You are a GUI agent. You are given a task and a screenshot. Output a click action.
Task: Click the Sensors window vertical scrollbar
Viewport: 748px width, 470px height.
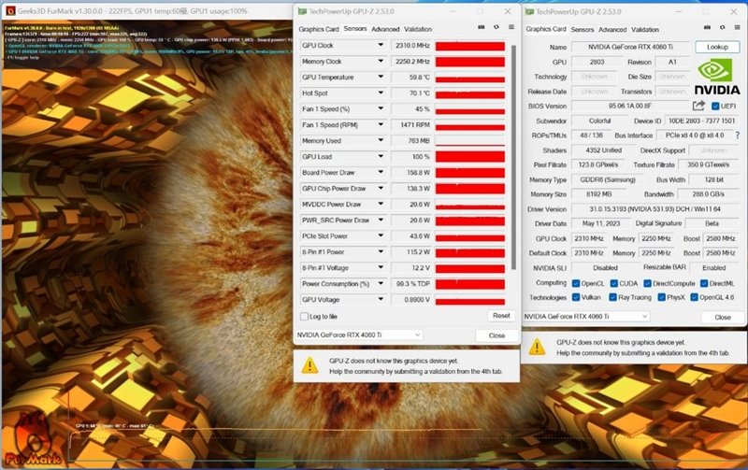tap(513, 157)
